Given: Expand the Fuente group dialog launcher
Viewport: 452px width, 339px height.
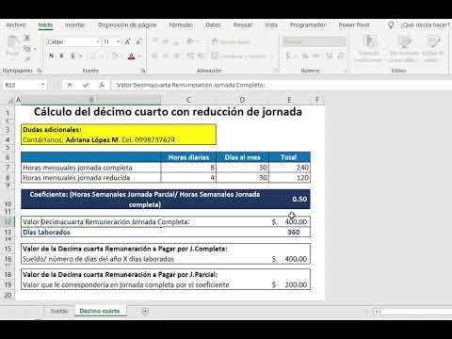Looking at the screenshot, I should point(143,71).
